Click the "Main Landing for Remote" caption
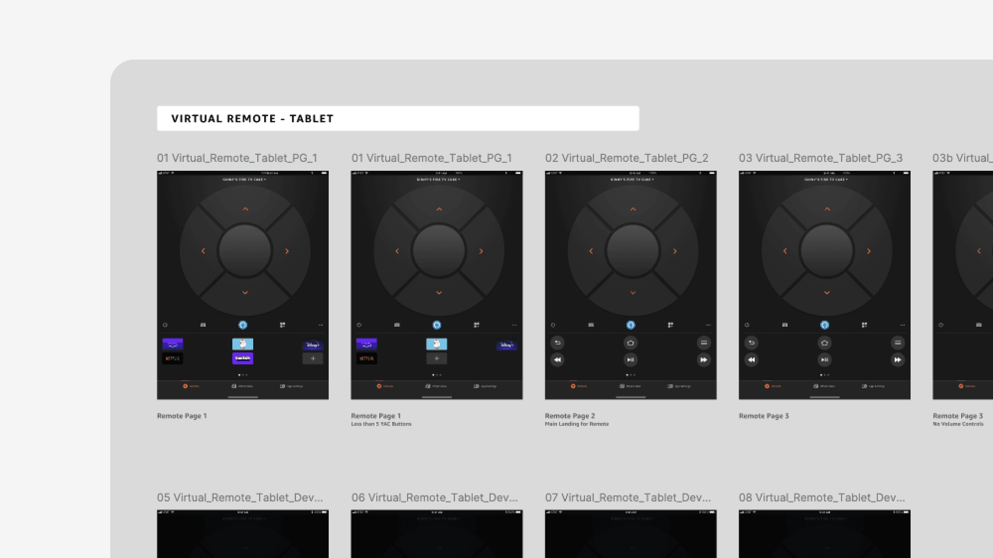The height and width of the screenshot is (558, 993). [577, 424]
